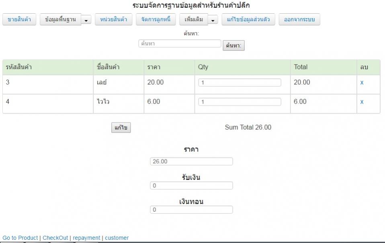The image size is (385, 243).
Task: Click the รับเงิน received money field
Action: click(x=192, y=186)
